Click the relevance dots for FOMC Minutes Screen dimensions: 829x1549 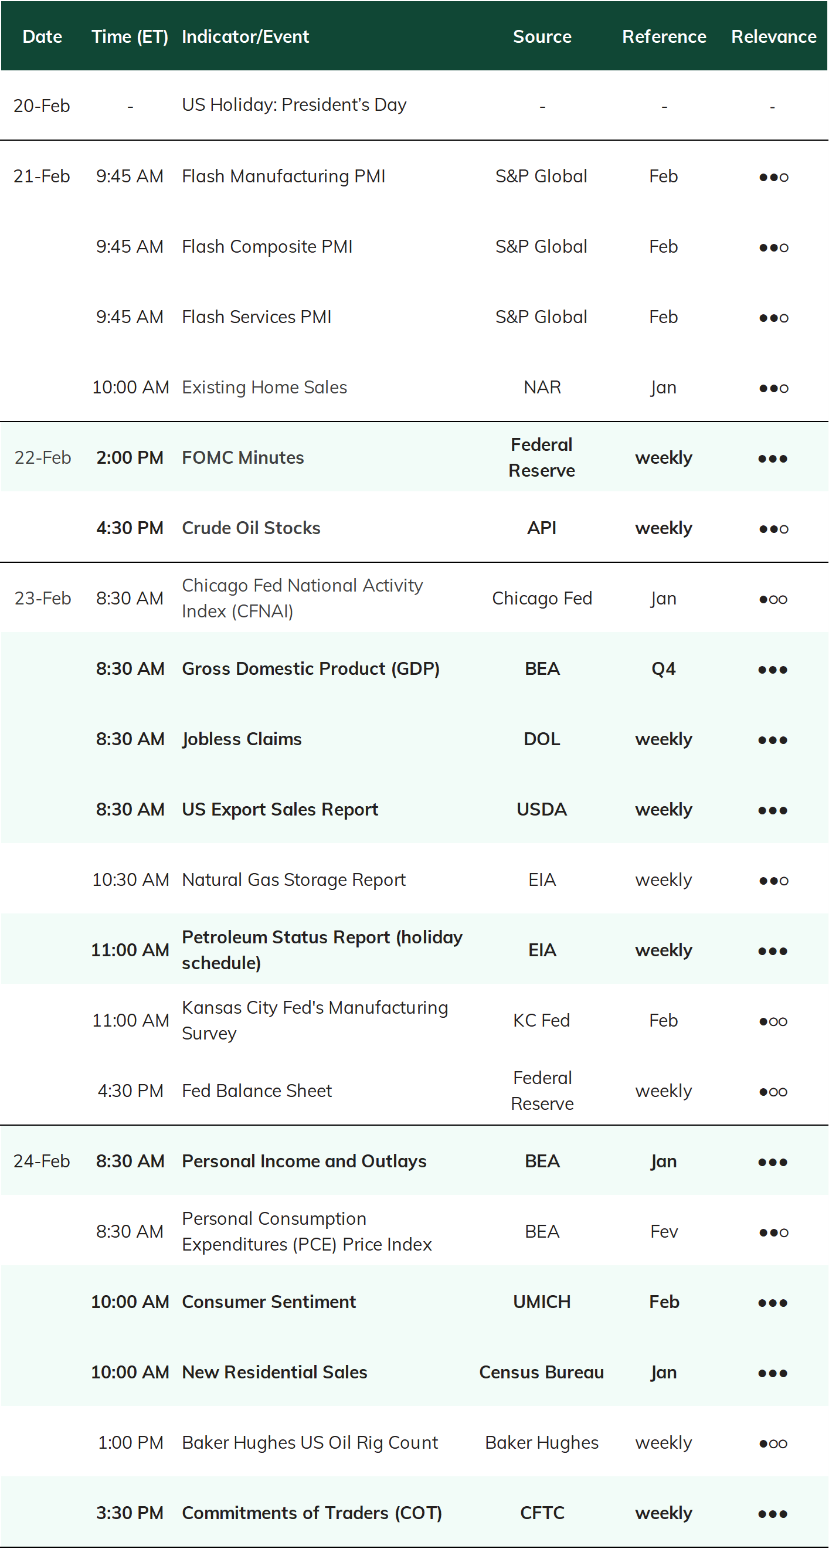coord(773,458)
